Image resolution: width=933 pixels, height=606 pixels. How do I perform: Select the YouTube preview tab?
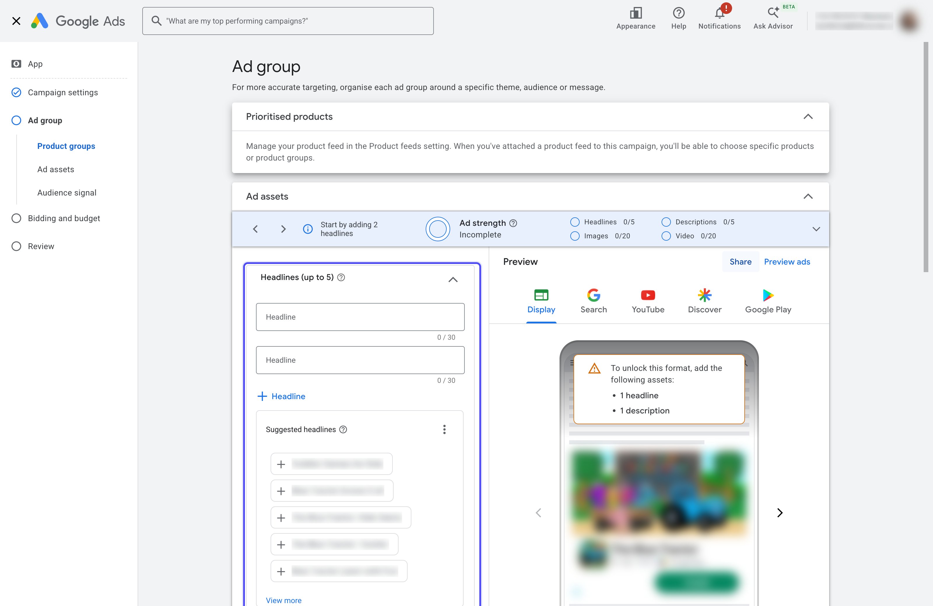(x=648, y=302)
